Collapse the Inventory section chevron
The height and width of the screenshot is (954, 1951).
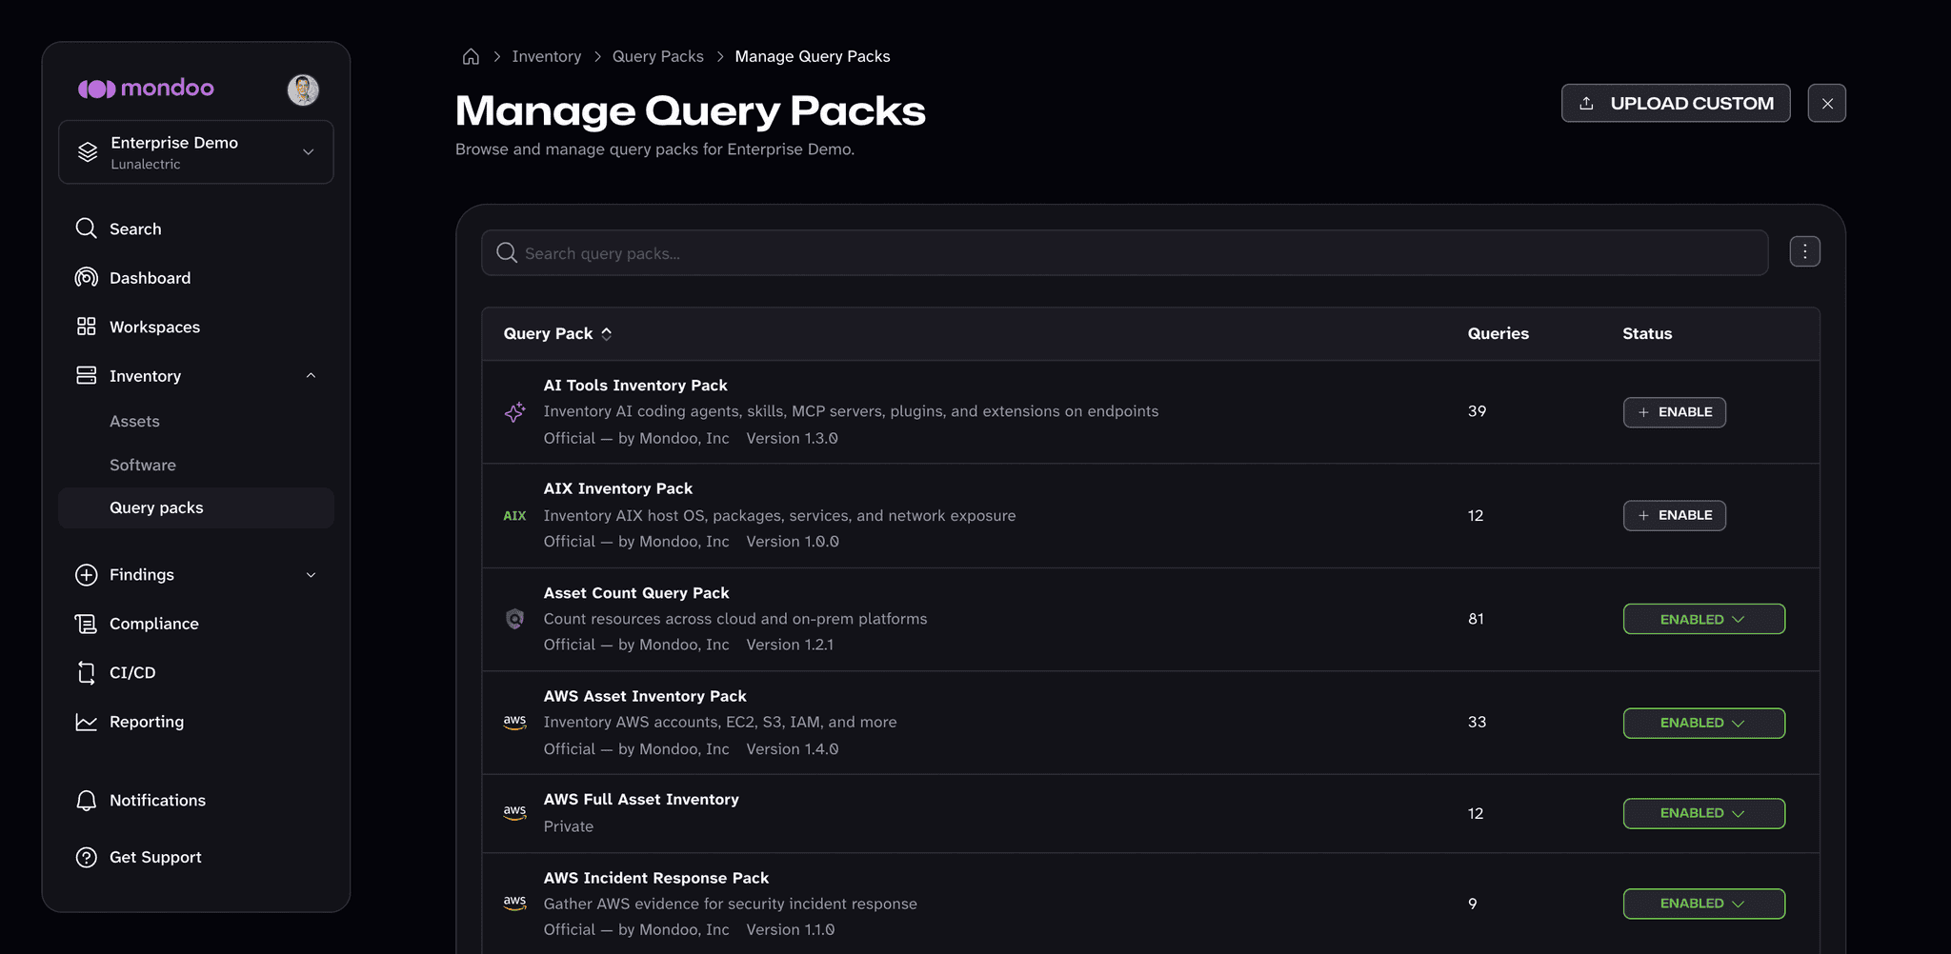[311, 375]
